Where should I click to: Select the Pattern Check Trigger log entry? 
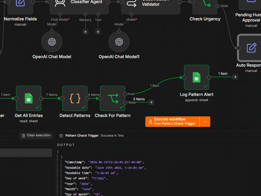pos(82,136)
